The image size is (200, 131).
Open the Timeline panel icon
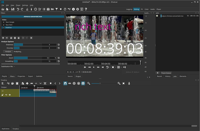click(52, 9)
